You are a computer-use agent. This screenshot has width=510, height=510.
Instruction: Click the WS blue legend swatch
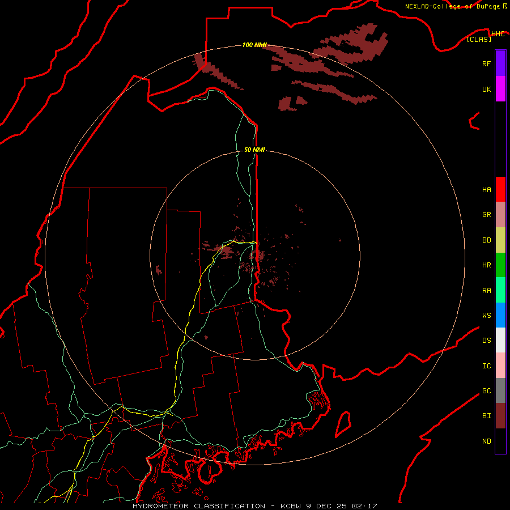coord(500,315)
